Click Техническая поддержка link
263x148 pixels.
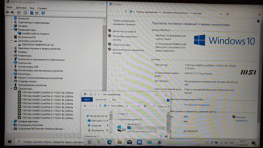coord(197,105)
